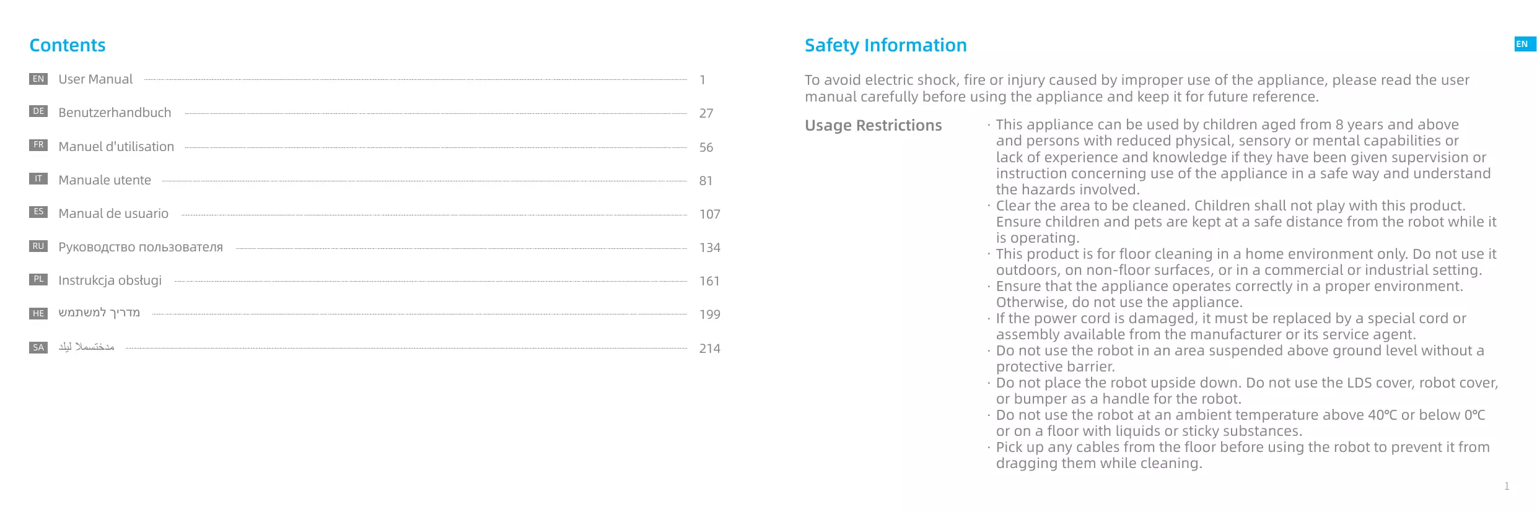Viewport: 1537px width, 512px height.
Task: Click the ES language badge
Action: click(x=38, y=212)
